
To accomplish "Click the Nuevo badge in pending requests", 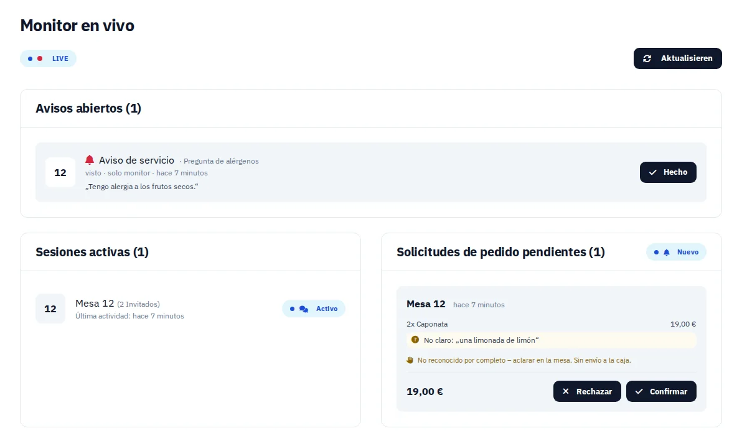I will pyautogui.click(x=676, y=252).
